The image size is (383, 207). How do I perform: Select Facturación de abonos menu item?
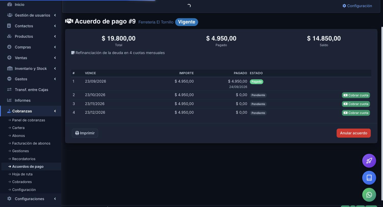(x=31, y=143)
